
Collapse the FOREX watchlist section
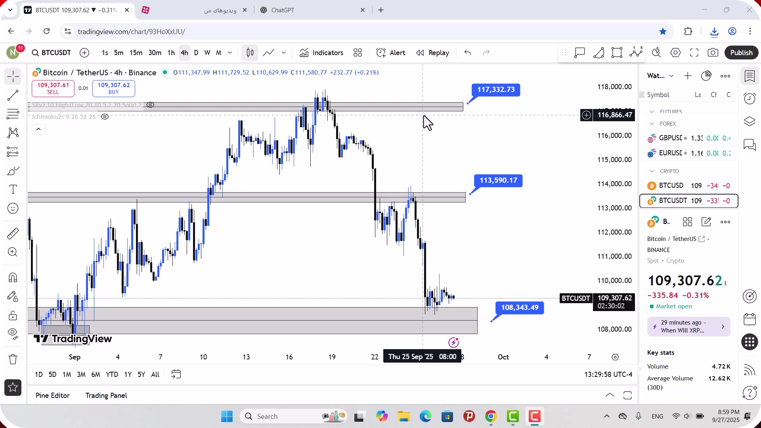coord(652,124)
